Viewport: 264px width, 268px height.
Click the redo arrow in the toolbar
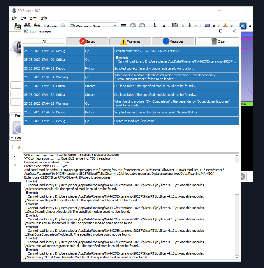coord(142,26)
